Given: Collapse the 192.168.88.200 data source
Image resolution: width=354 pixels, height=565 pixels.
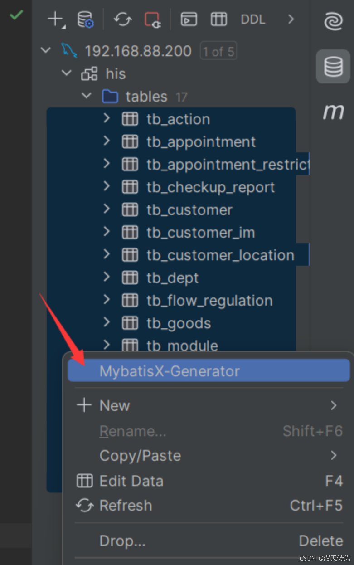Looking at the screenshot, I should coord(45,50).
